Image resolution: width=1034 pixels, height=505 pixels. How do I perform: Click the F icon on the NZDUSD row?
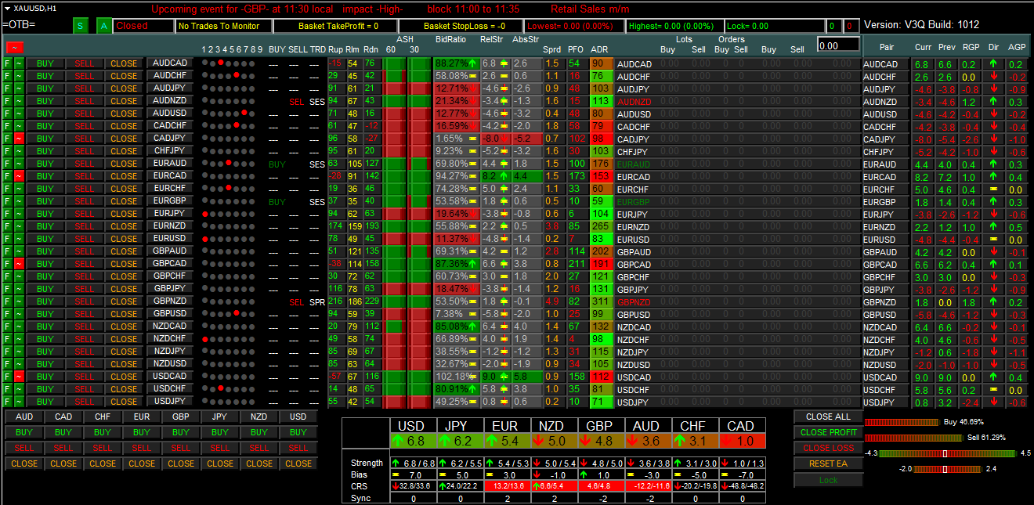tap(8, 364)
